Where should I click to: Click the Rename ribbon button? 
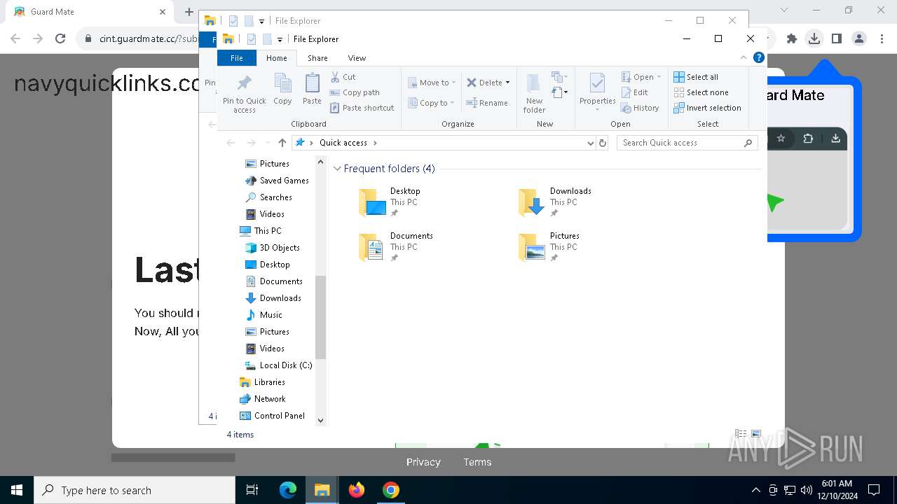click(487, 103)
